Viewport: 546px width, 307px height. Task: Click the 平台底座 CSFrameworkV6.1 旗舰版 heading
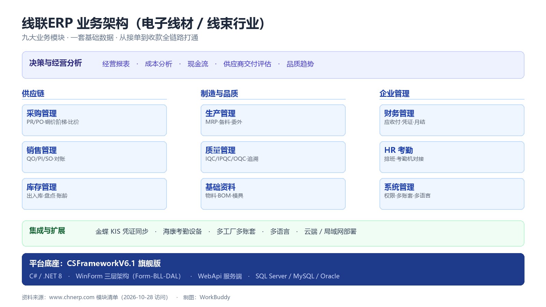tap(95, 263)
